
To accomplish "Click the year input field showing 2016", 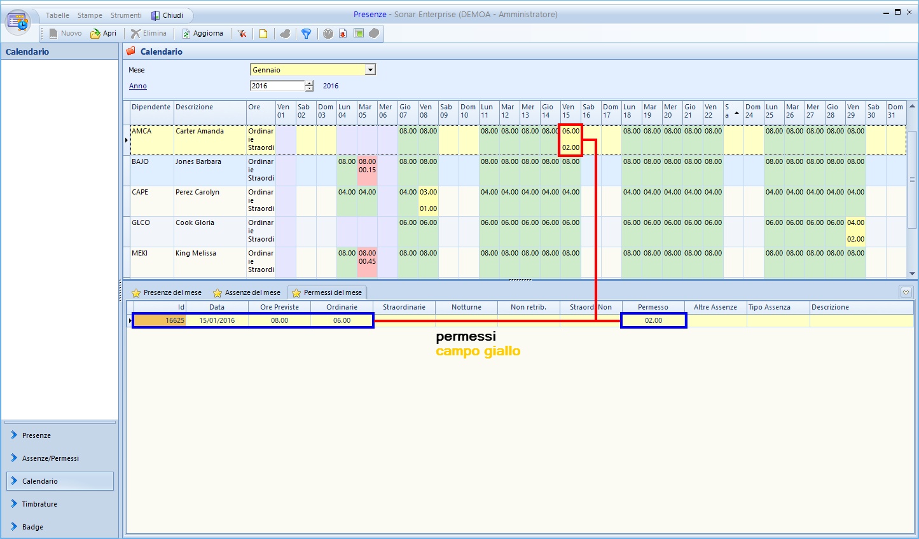I will pyautogui.click(x=277, y=86).
